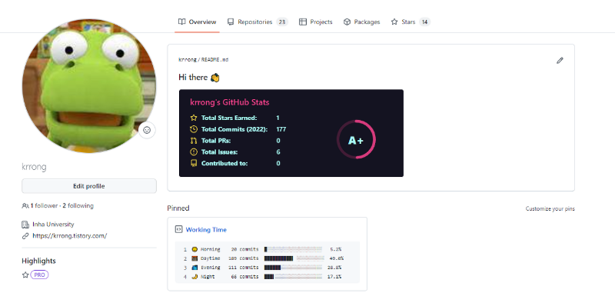Open the krrong.tistory.com link
Image resolution: width=615 pixels, height=303 pixels.
70,236
